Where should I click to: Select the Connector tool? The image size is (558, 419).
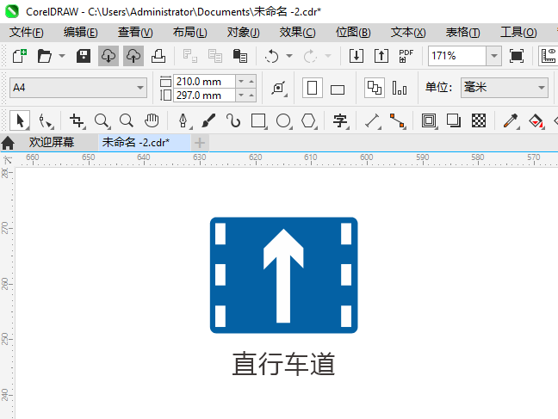398,121
